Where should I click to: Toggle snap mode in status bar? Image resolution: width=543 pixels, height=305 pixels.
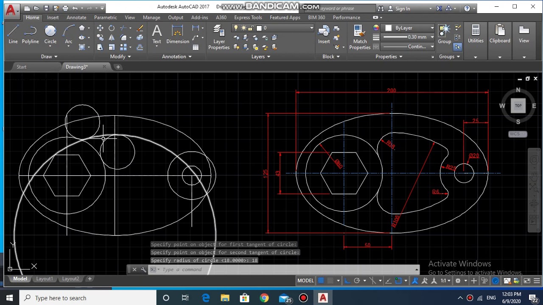pyautogui.click(x=331, y=280)
